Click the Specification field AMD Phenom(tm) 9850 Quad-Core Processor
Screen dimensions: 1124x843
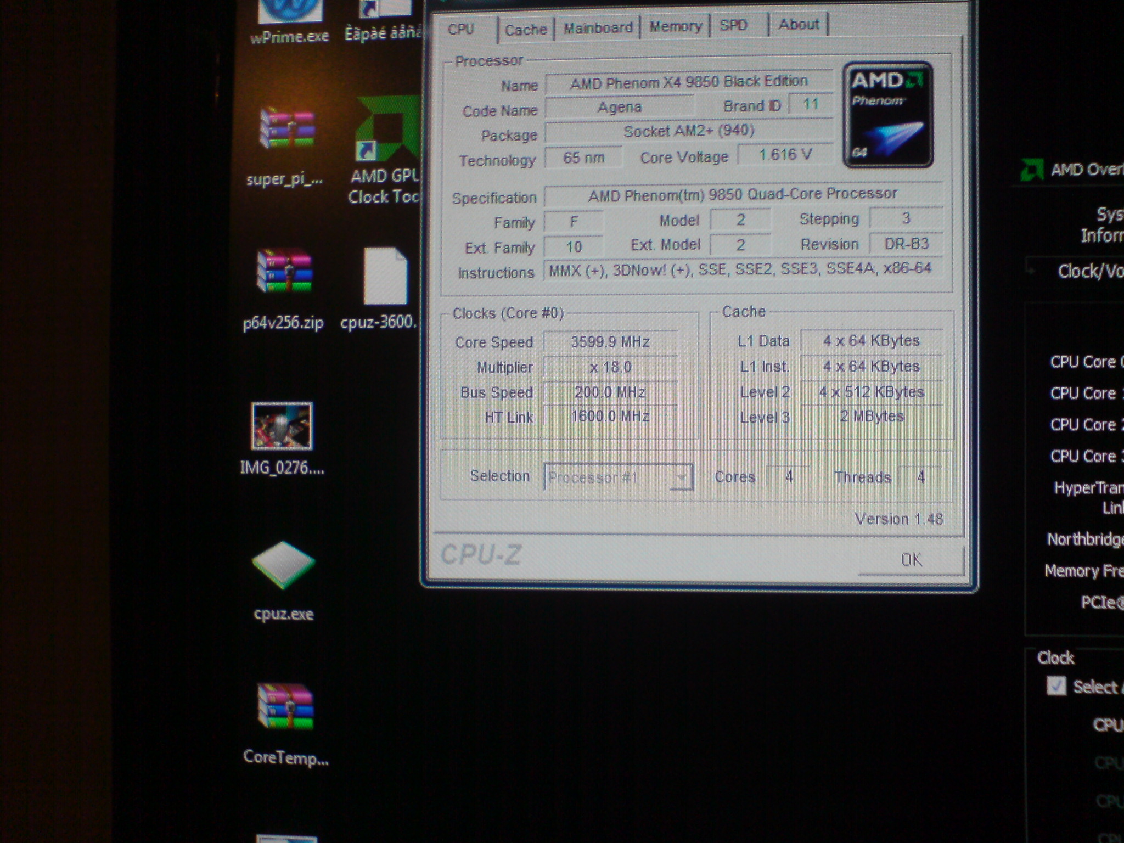pos(743,194)
